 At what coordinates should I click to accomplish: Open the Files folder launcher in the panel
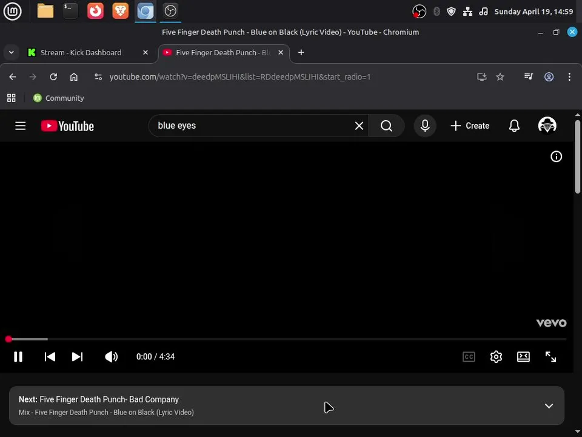point(45,11)
